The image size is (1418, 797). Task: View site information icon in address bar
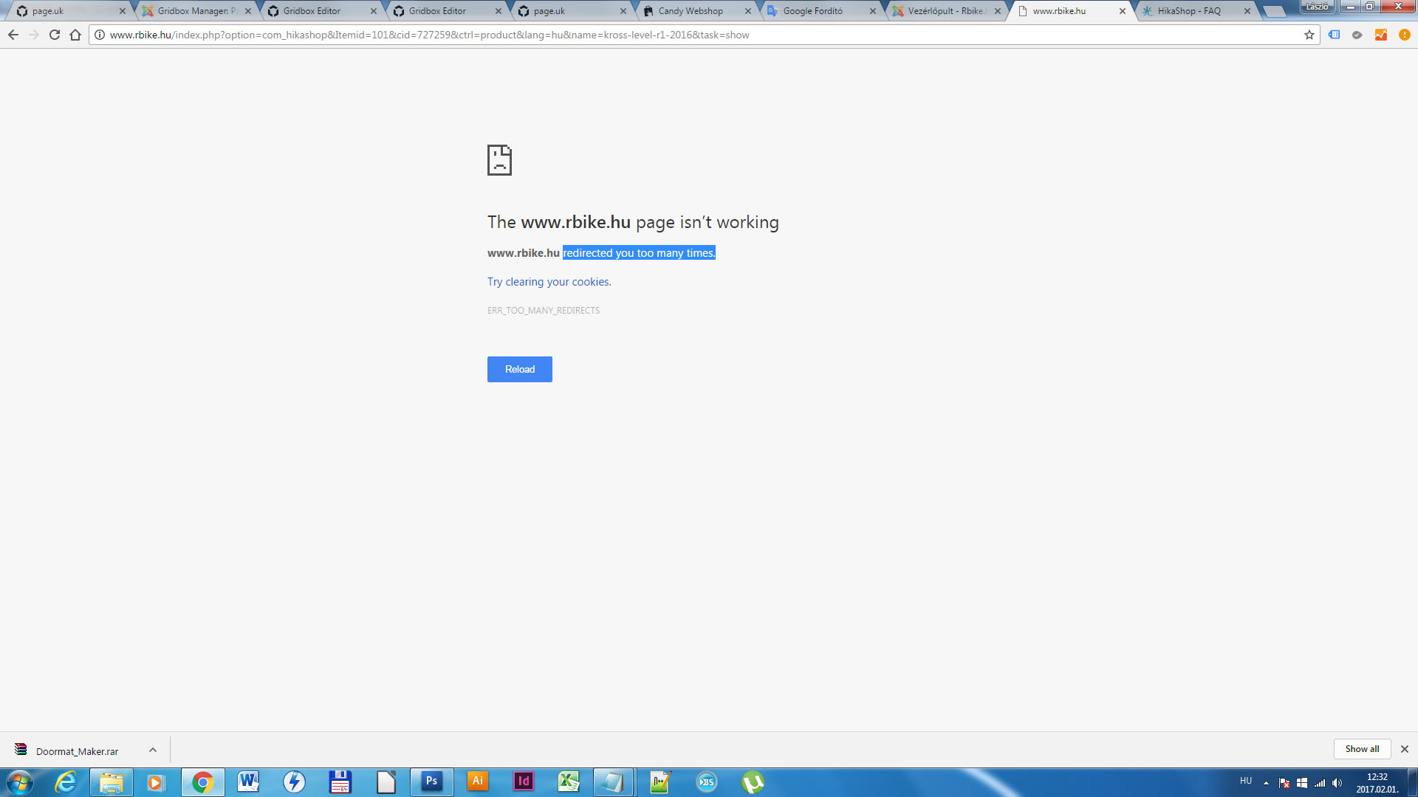coord(100,35)
